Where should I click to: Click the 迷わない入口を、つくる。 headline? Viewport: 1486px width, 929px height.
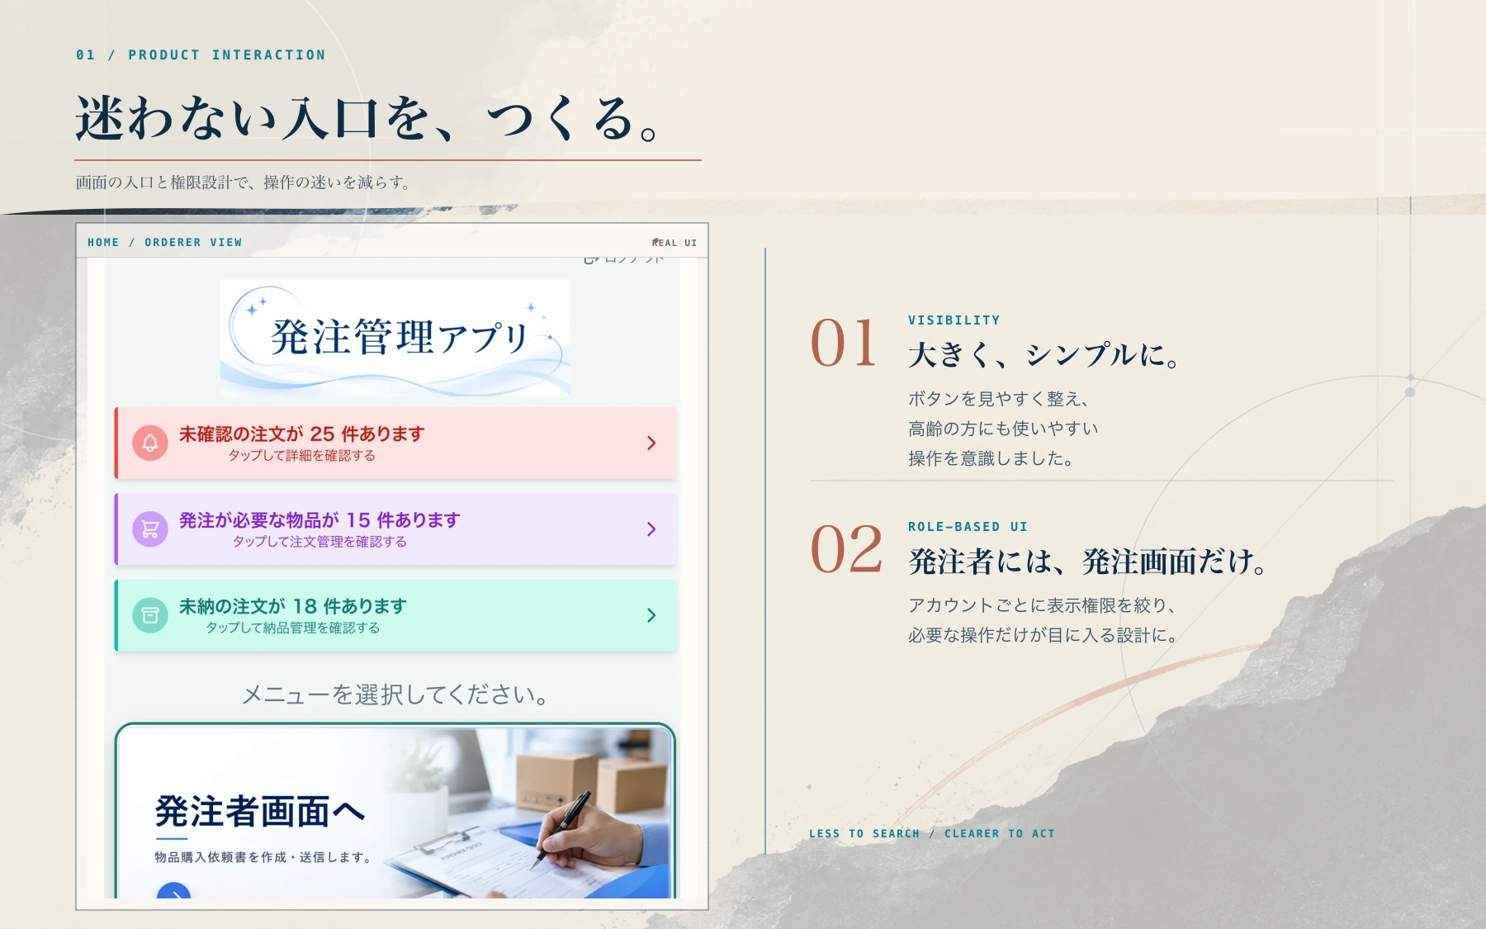pyautogui.click(x=368, y=118)
